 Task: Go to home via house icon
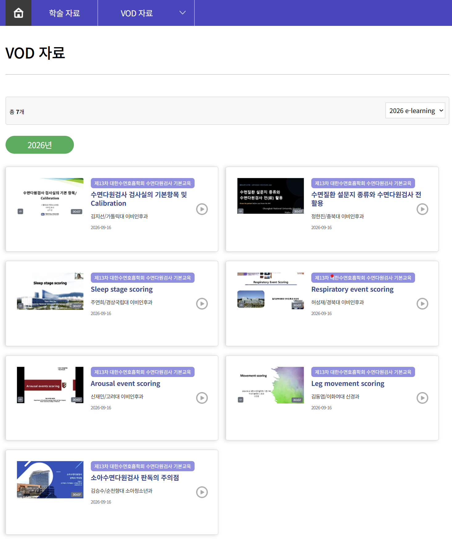tap(18, 13)
